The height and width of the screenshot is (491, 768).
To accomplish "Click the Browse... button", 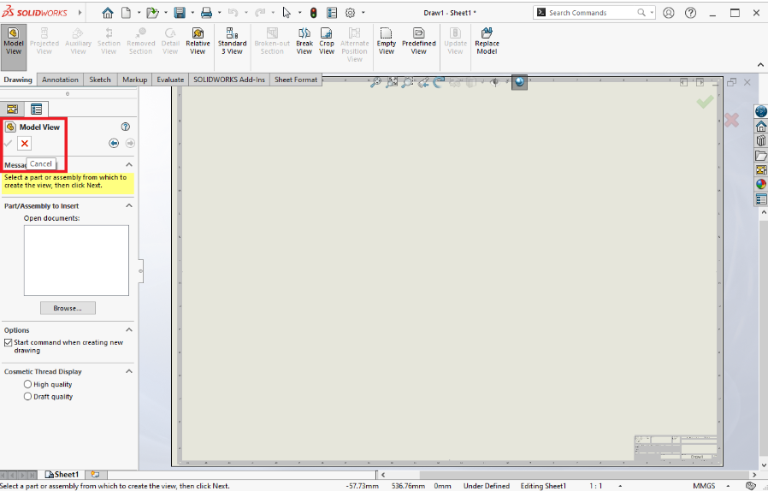I will click(68, 308).
